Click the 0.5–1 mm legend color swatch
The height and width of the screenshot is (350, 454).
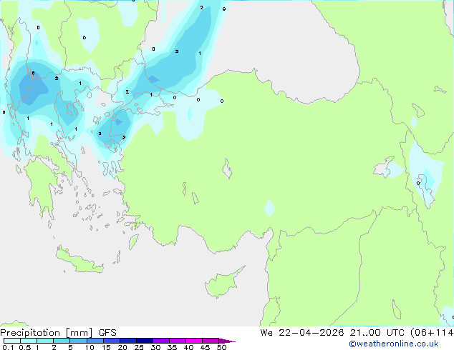(x=29, y=341)
